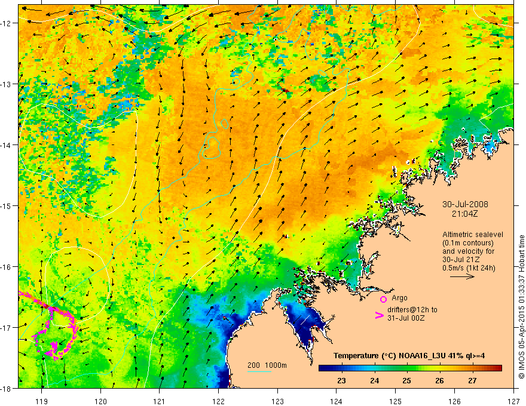The image size is (526, 406).
Task: Click the cyan 200/1000m isobath legend line
Action: click(259, 371)
